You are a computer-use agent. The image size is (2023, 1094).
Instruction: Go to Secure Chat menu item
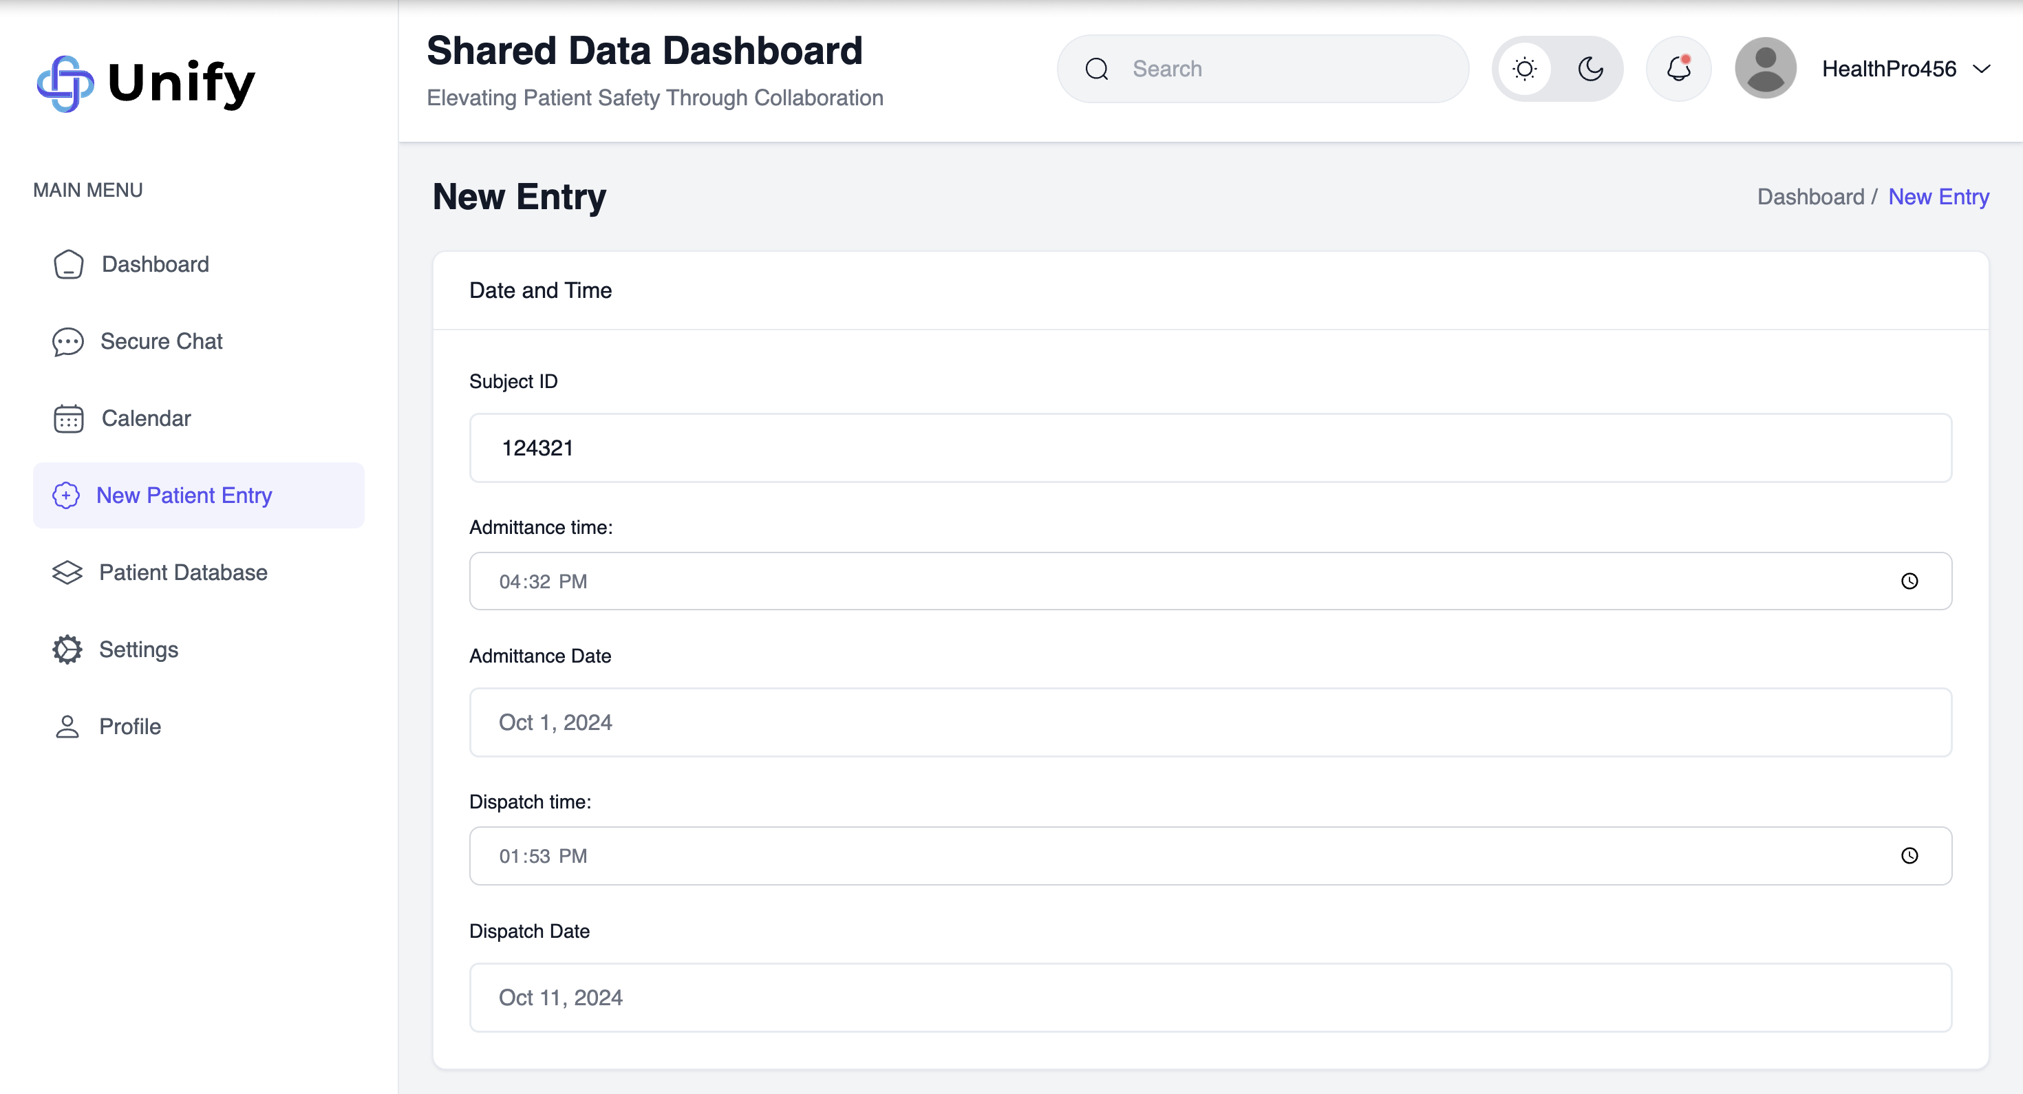[x=161, y=342]
